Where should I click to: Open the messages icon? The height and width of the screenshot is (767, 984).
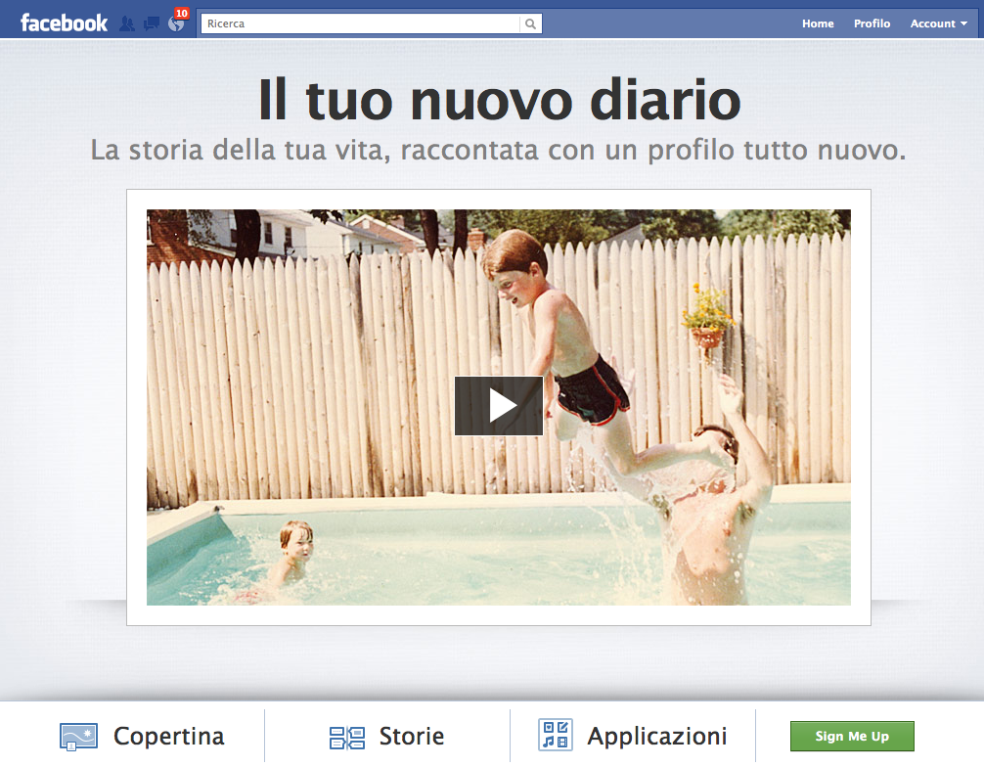[151, 23]
